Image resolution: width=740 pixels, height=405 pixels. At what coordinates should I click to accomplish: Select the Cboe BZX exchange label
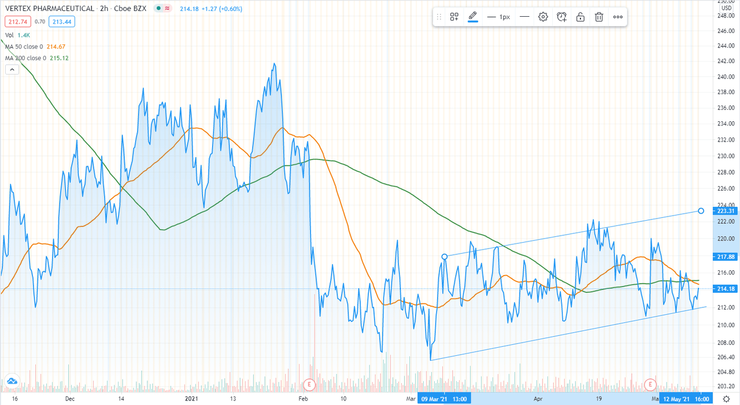[x=129, y=8]
